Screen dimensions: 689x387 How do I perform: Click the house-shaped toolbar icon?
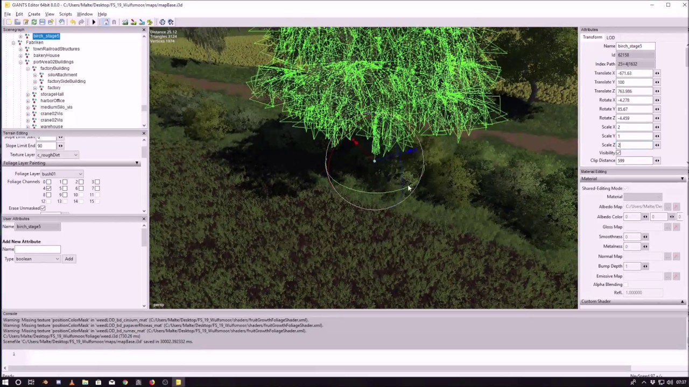pyautogui.click(x=106, y=22)
